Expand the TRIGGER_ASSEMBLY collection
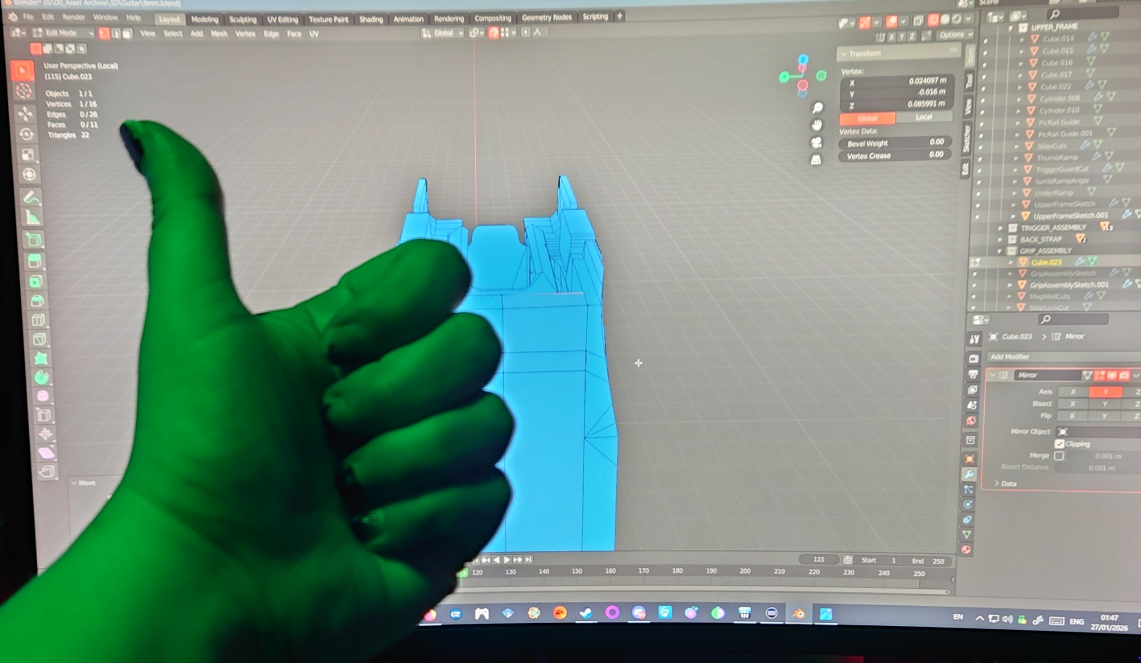The width and height of the screenshot is (1141, 663). click(x=1001, y=227)
